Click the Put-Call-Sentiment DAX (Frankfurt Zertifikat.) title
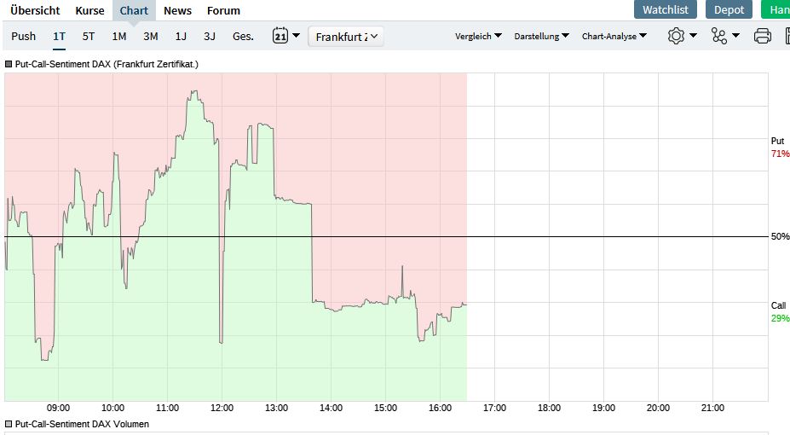 [107, 64]
